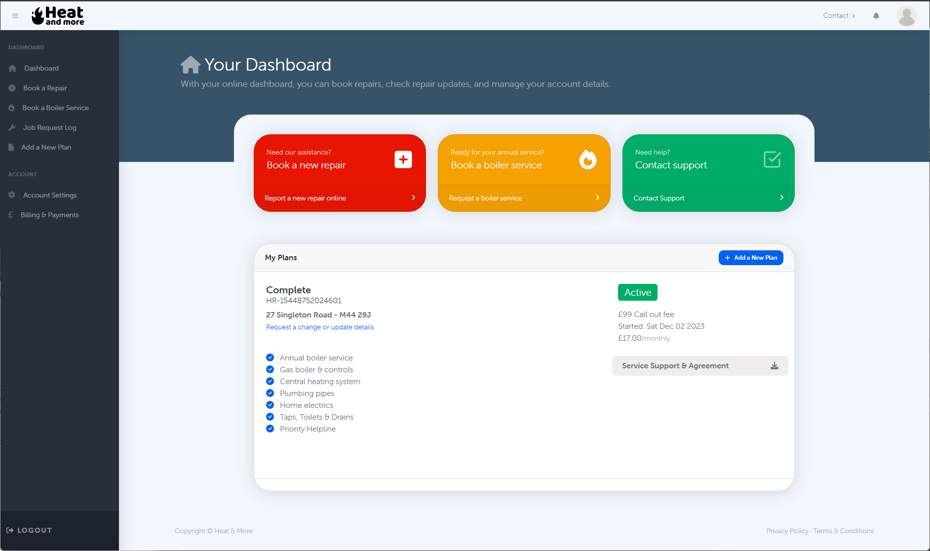Open the user profile avatar
930x551 pixels.
coord(906,16)
